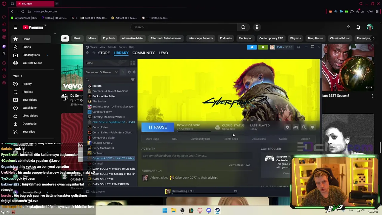Open Cyberpunk 2077 settings gear in Steam
382x215 pixels.
coord(287,127)
